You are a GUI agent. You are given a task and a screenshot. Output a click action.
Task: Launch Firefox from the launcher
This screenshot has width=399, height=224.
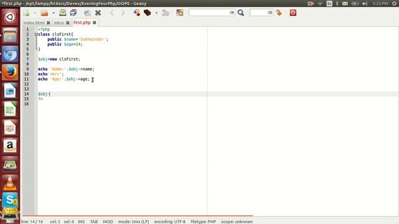tap(10, 72)
